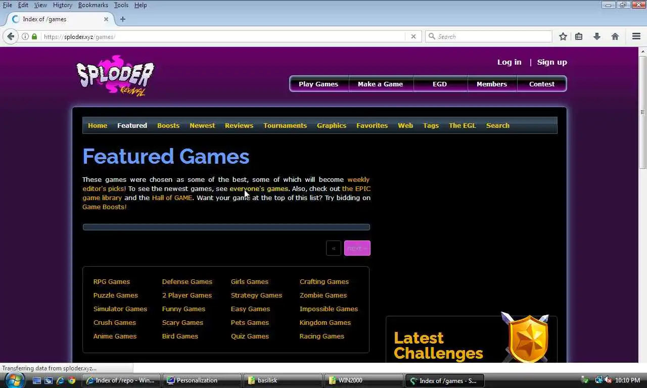Click Switch between windows quick launch icon

coord(49,380)
